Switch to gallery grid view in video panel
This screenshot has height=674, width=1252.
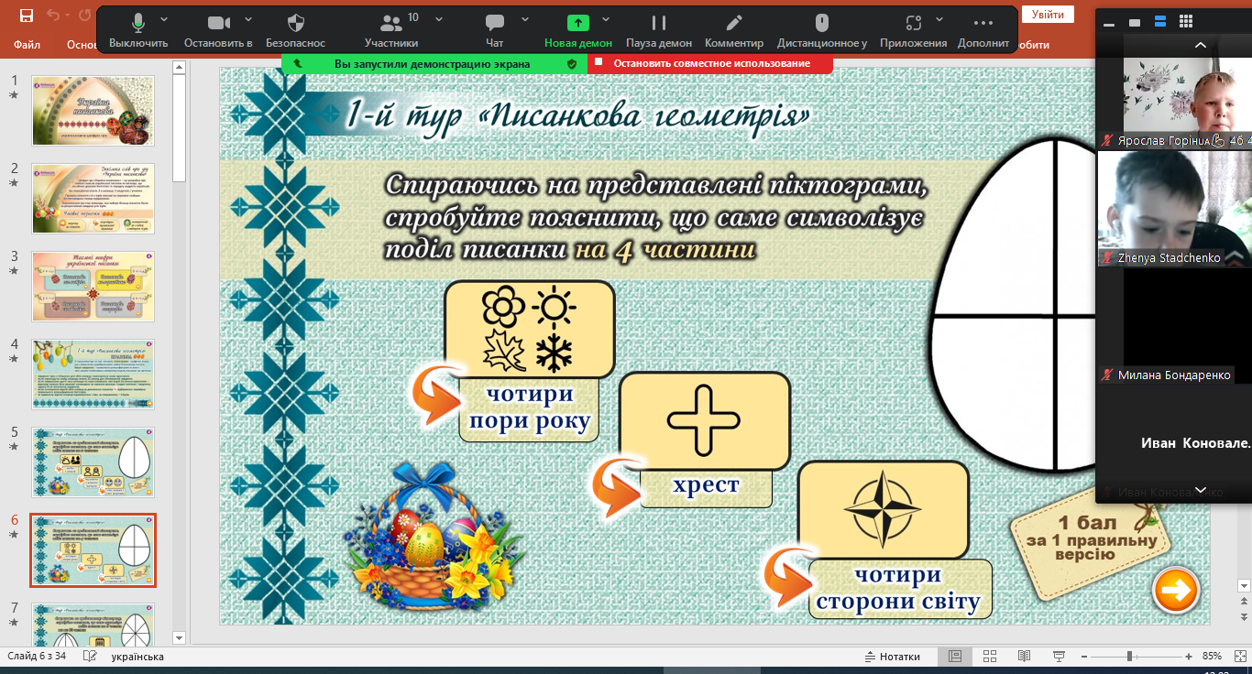(1186, 22)
